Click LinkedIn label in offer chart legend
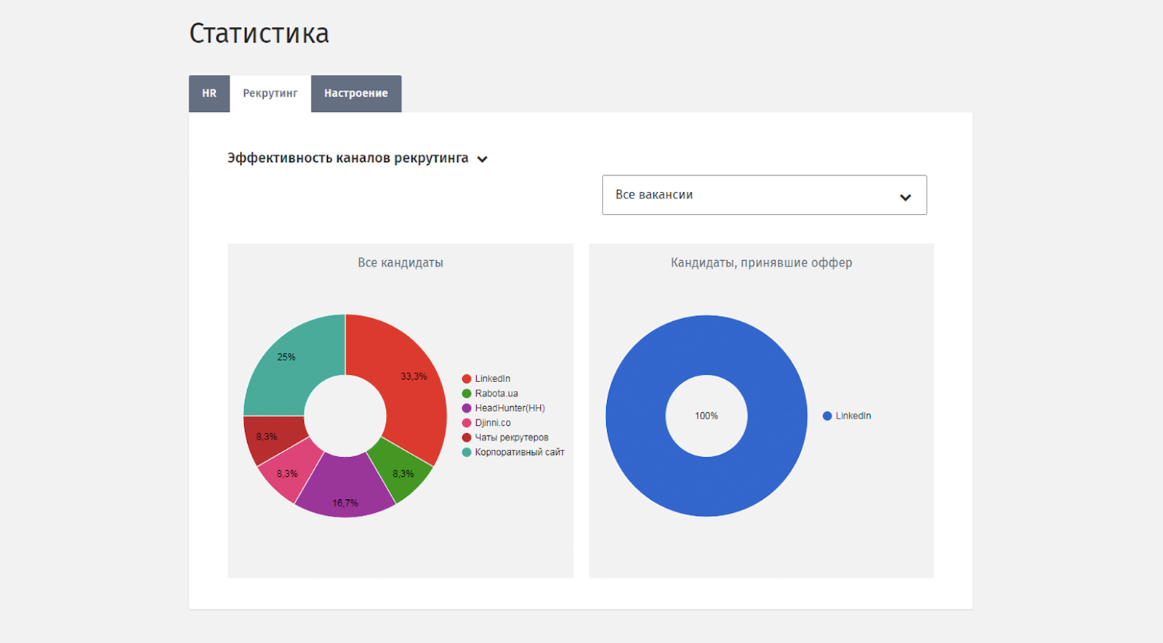The height and width of the screenshot is (643, 1163). point(853,416)
